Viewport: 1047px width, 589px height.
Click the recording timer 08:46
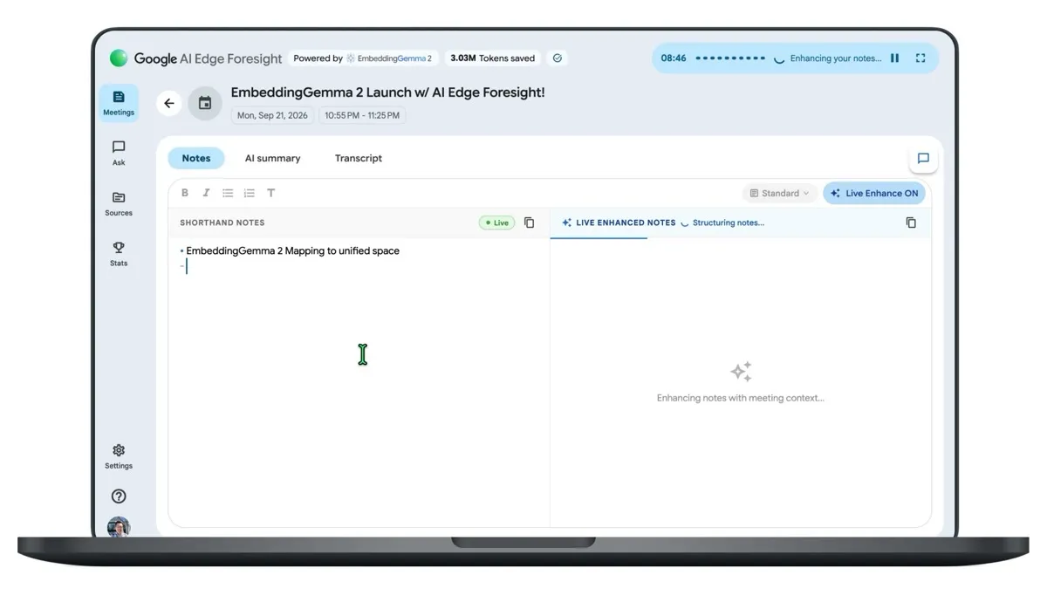tap(674, 58)
